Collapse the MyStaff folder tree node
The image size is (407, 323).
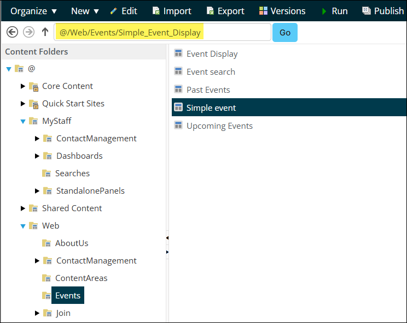click(x=22, y=121)
